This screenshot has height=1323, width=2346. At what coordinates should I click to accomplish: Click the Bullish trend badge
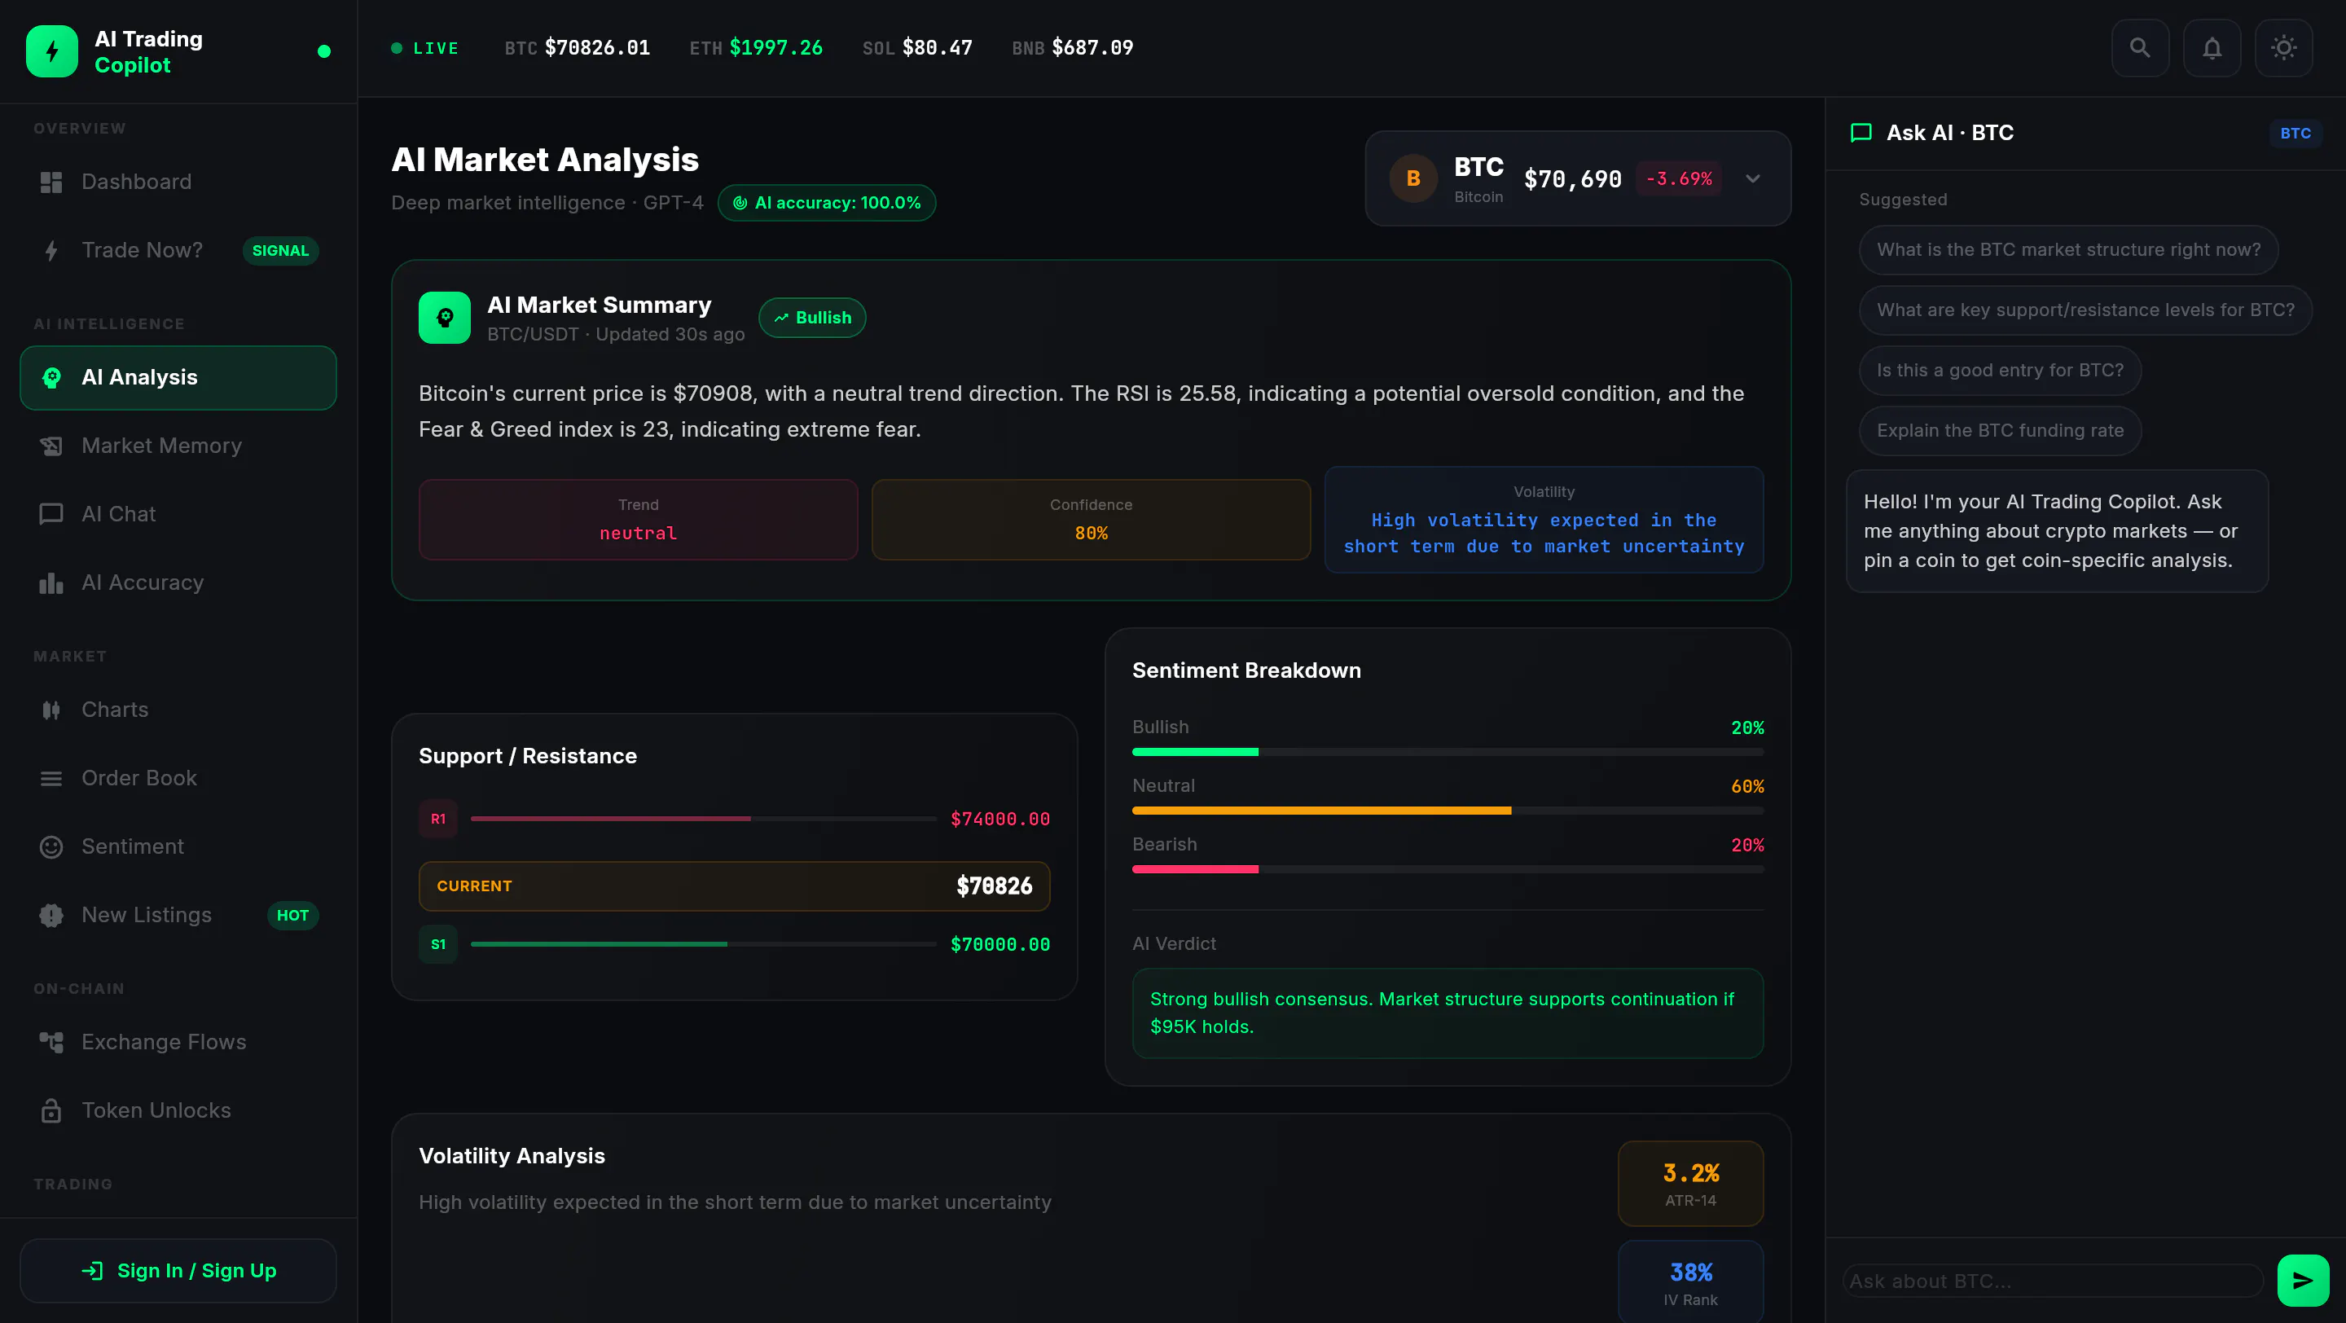coord(812,318)
